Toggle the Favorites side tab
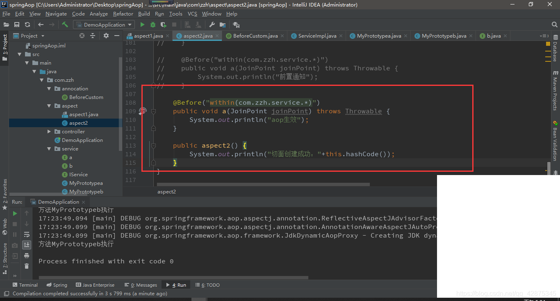 (x=5, y=194)
